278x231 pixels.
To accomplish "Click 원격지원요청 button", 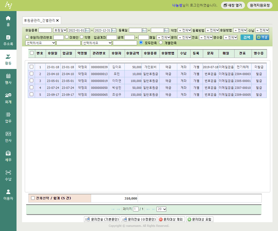I will click(260, 5).
